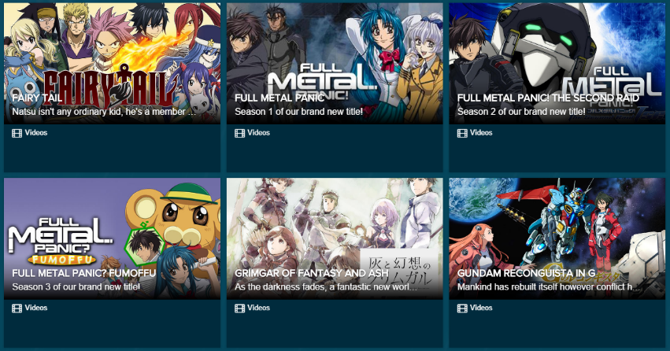Click the FULL METAL PANIC! THE SECOND RAID title
The image size is (670, 351).
(548, 98)
